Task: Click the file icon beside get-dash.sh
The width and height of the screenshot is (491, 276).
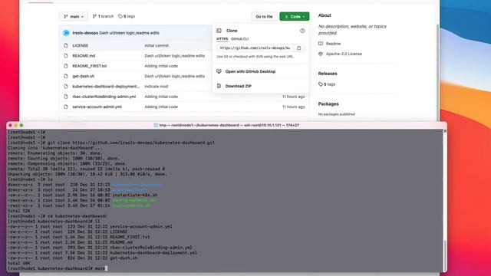Action: pyautogui.click(x=66, y=76)
